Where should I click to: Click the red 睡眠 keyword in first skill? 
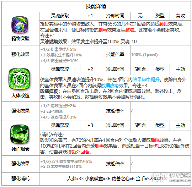164,24
